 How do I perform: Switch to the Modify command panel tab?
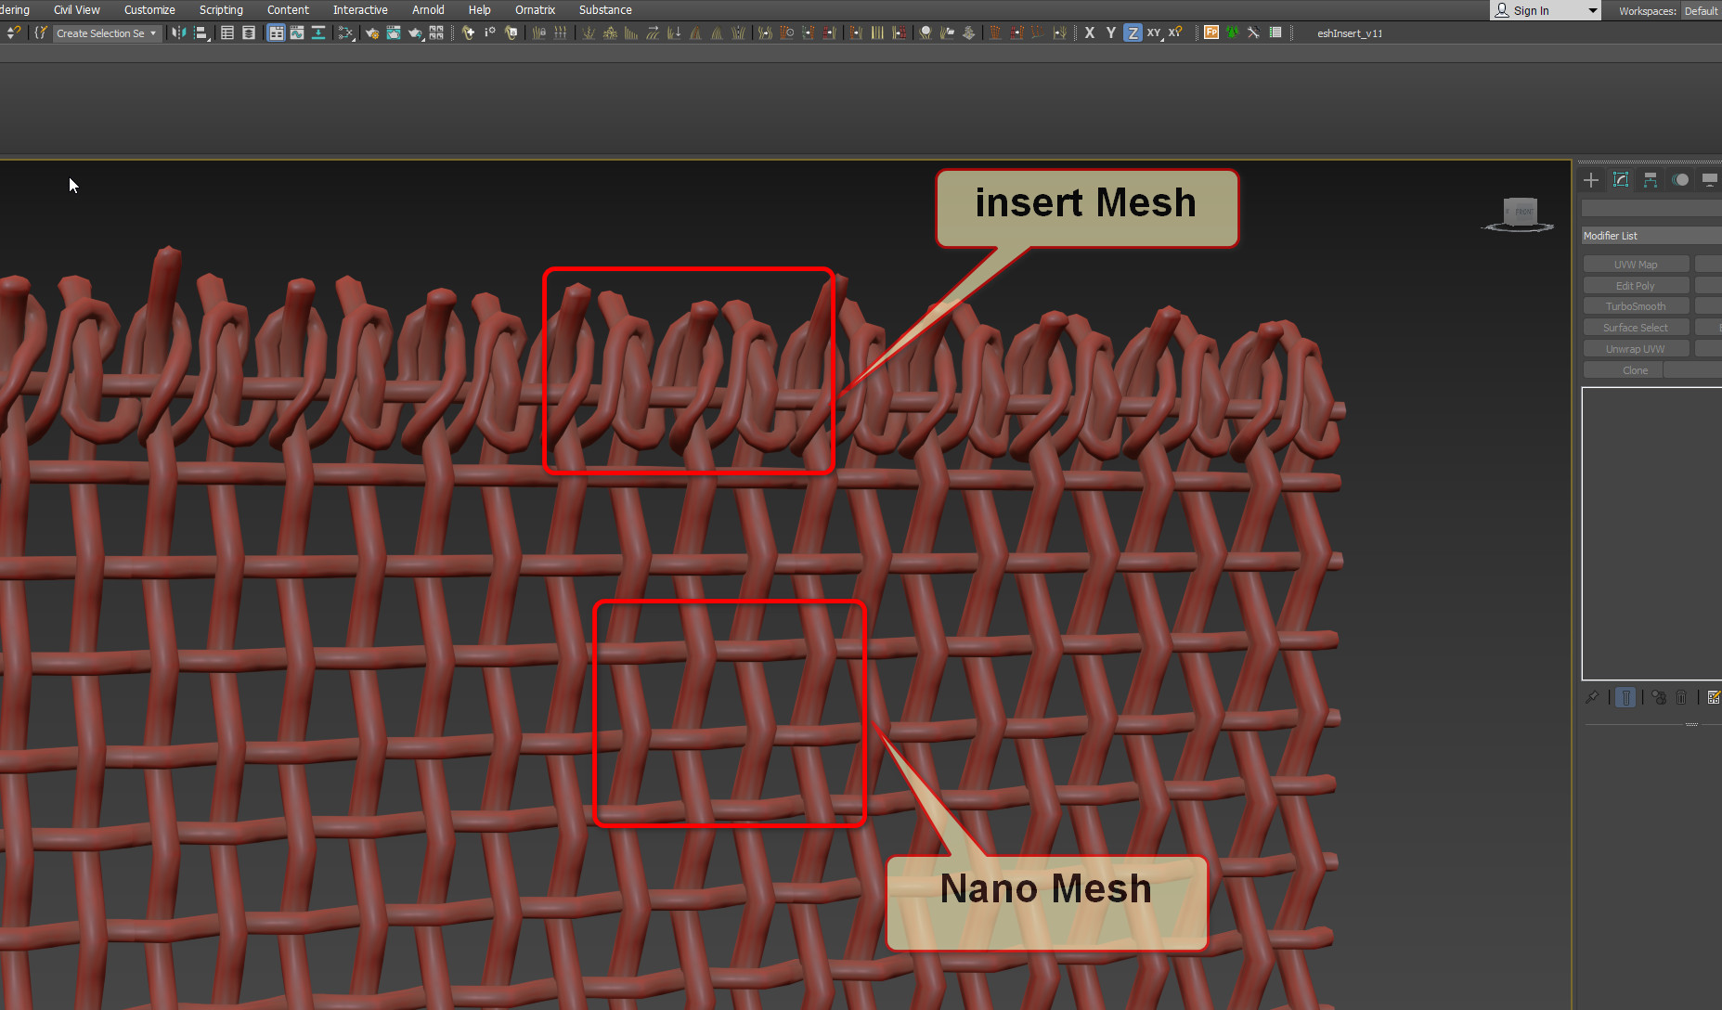point(1621,180)
